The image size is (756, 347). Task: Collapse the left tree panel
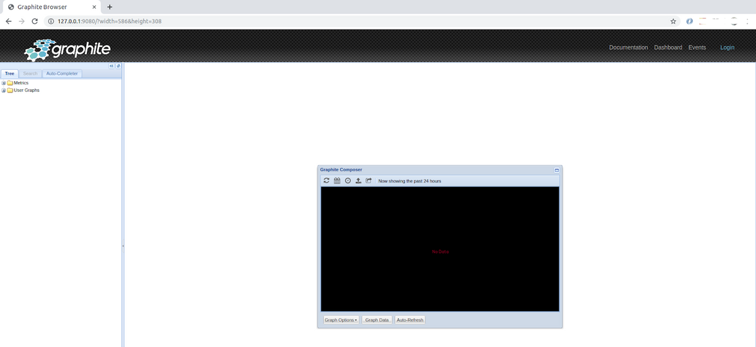point(112,66)
